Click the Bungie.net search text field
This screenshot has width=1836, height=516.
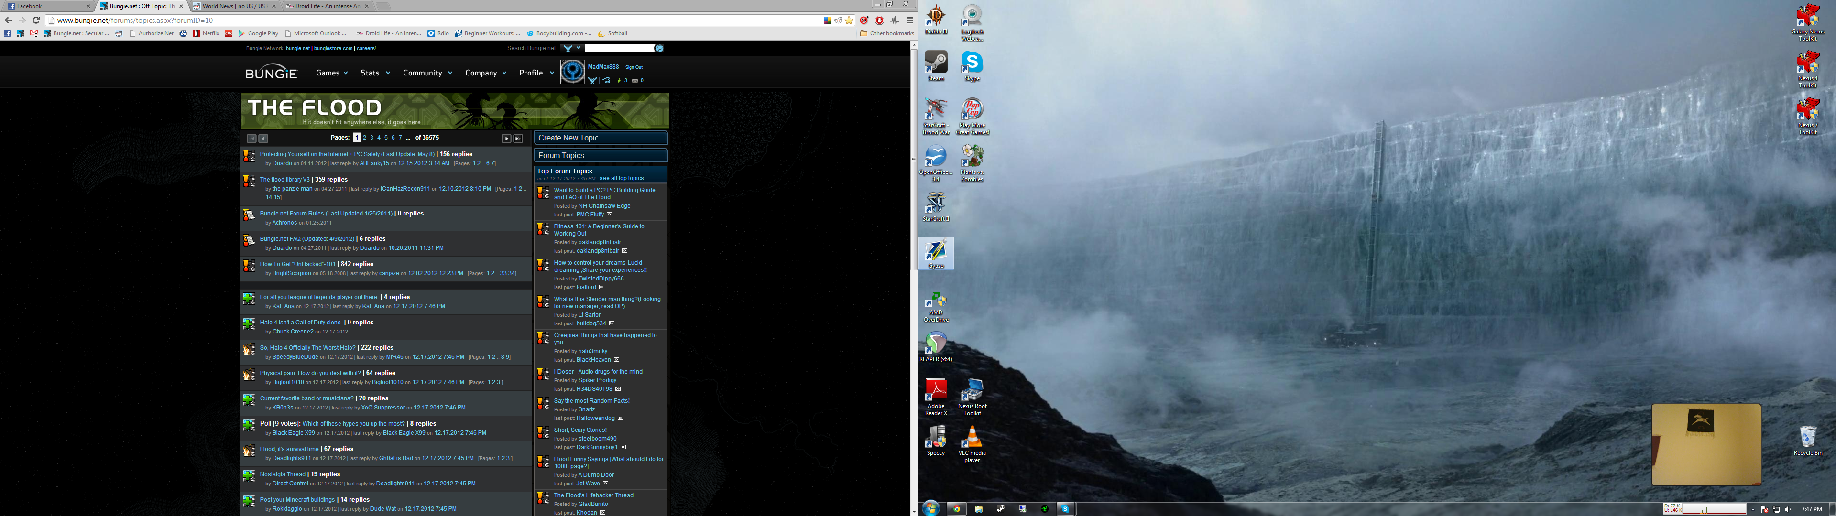click(x=619, y=48)
